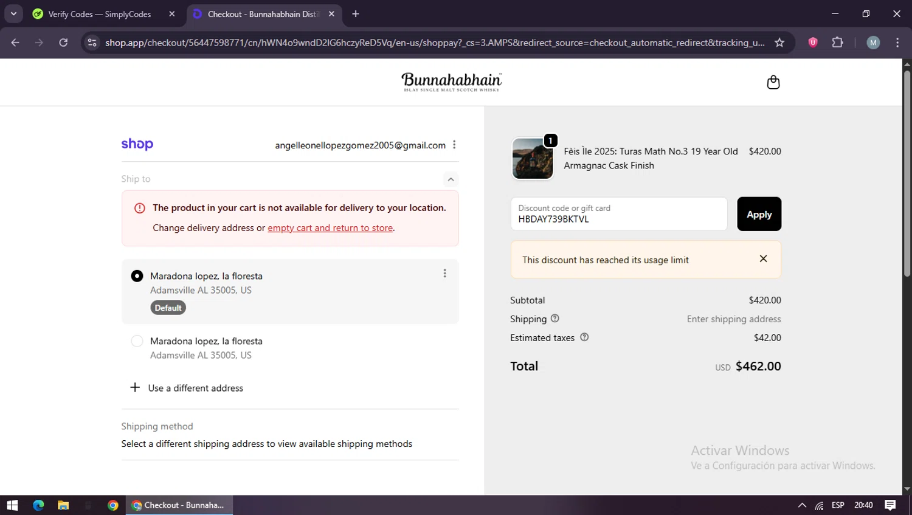912x515 pixels.
Task: Open the browser extensions menu
Action: [837, 43]
